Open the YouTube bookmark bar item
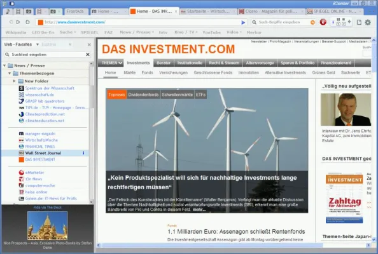 tap(211, 32)
